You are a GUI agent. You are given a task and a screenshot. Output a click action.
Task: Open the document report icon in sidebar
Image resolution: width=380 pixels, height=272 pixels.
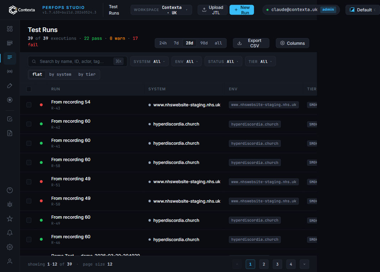[10, 133]
